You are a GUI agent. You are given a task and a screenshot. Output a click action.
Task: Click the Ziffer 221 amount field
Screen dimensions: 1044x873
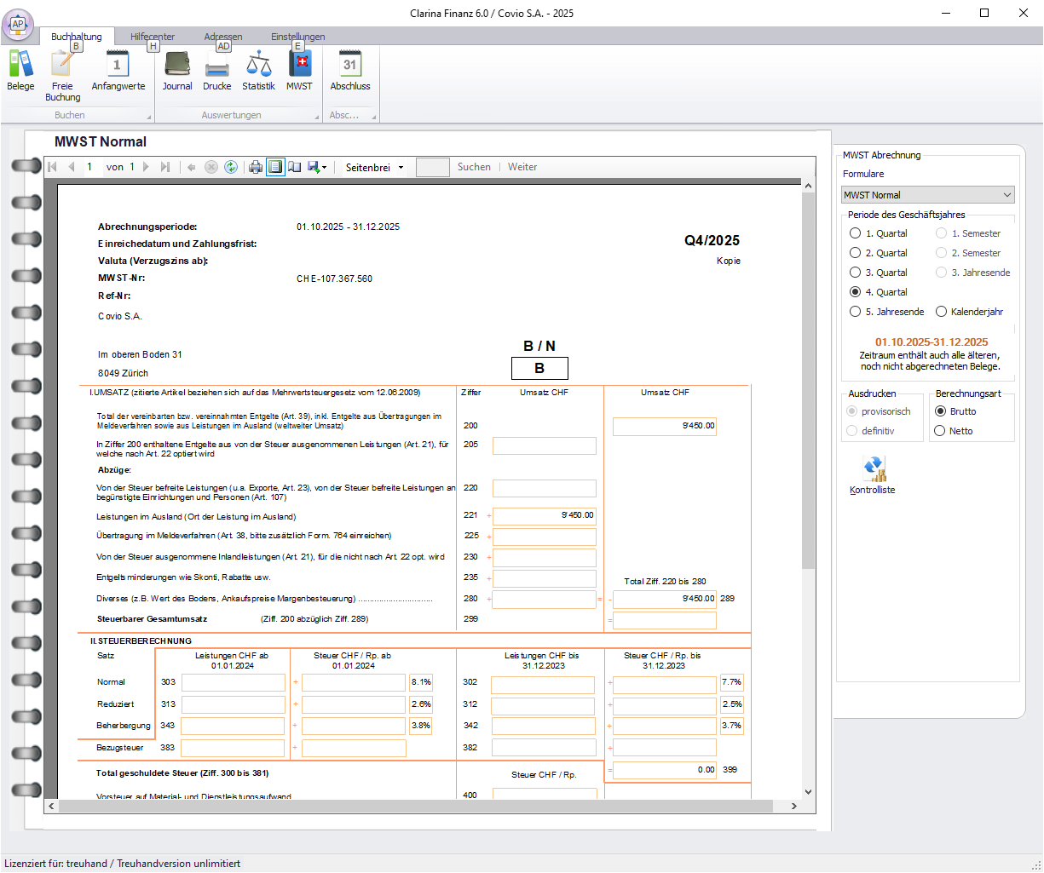pos(545,515)
